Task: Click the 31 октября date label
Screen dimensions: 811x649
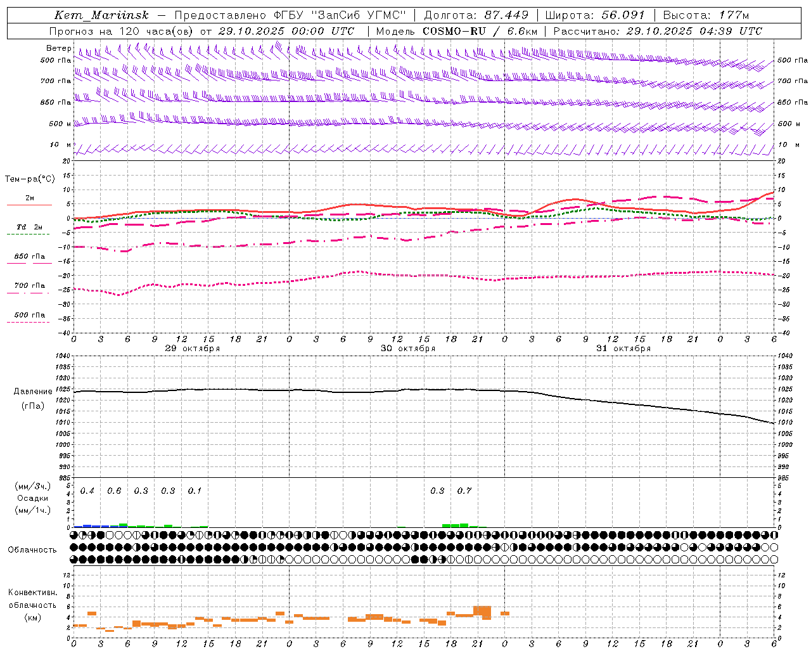Action: pyautogui.click(x=623, y=348)
